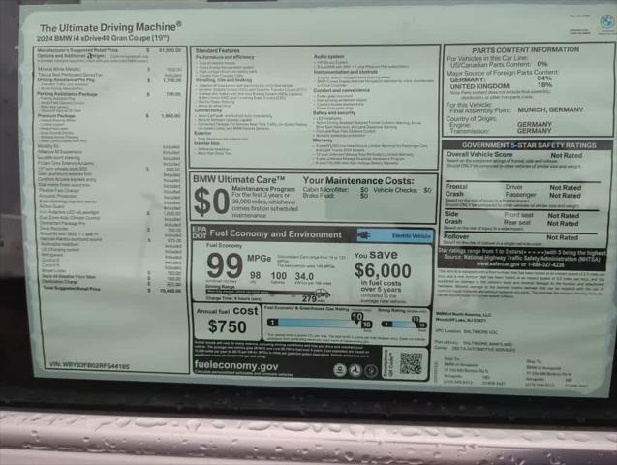Click the '100' highway MPGe value

278,276
